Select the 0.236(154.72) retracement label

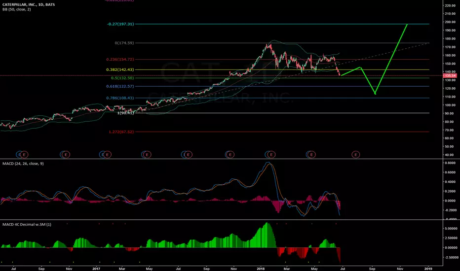pyautogui.click(x=120, y=59)
